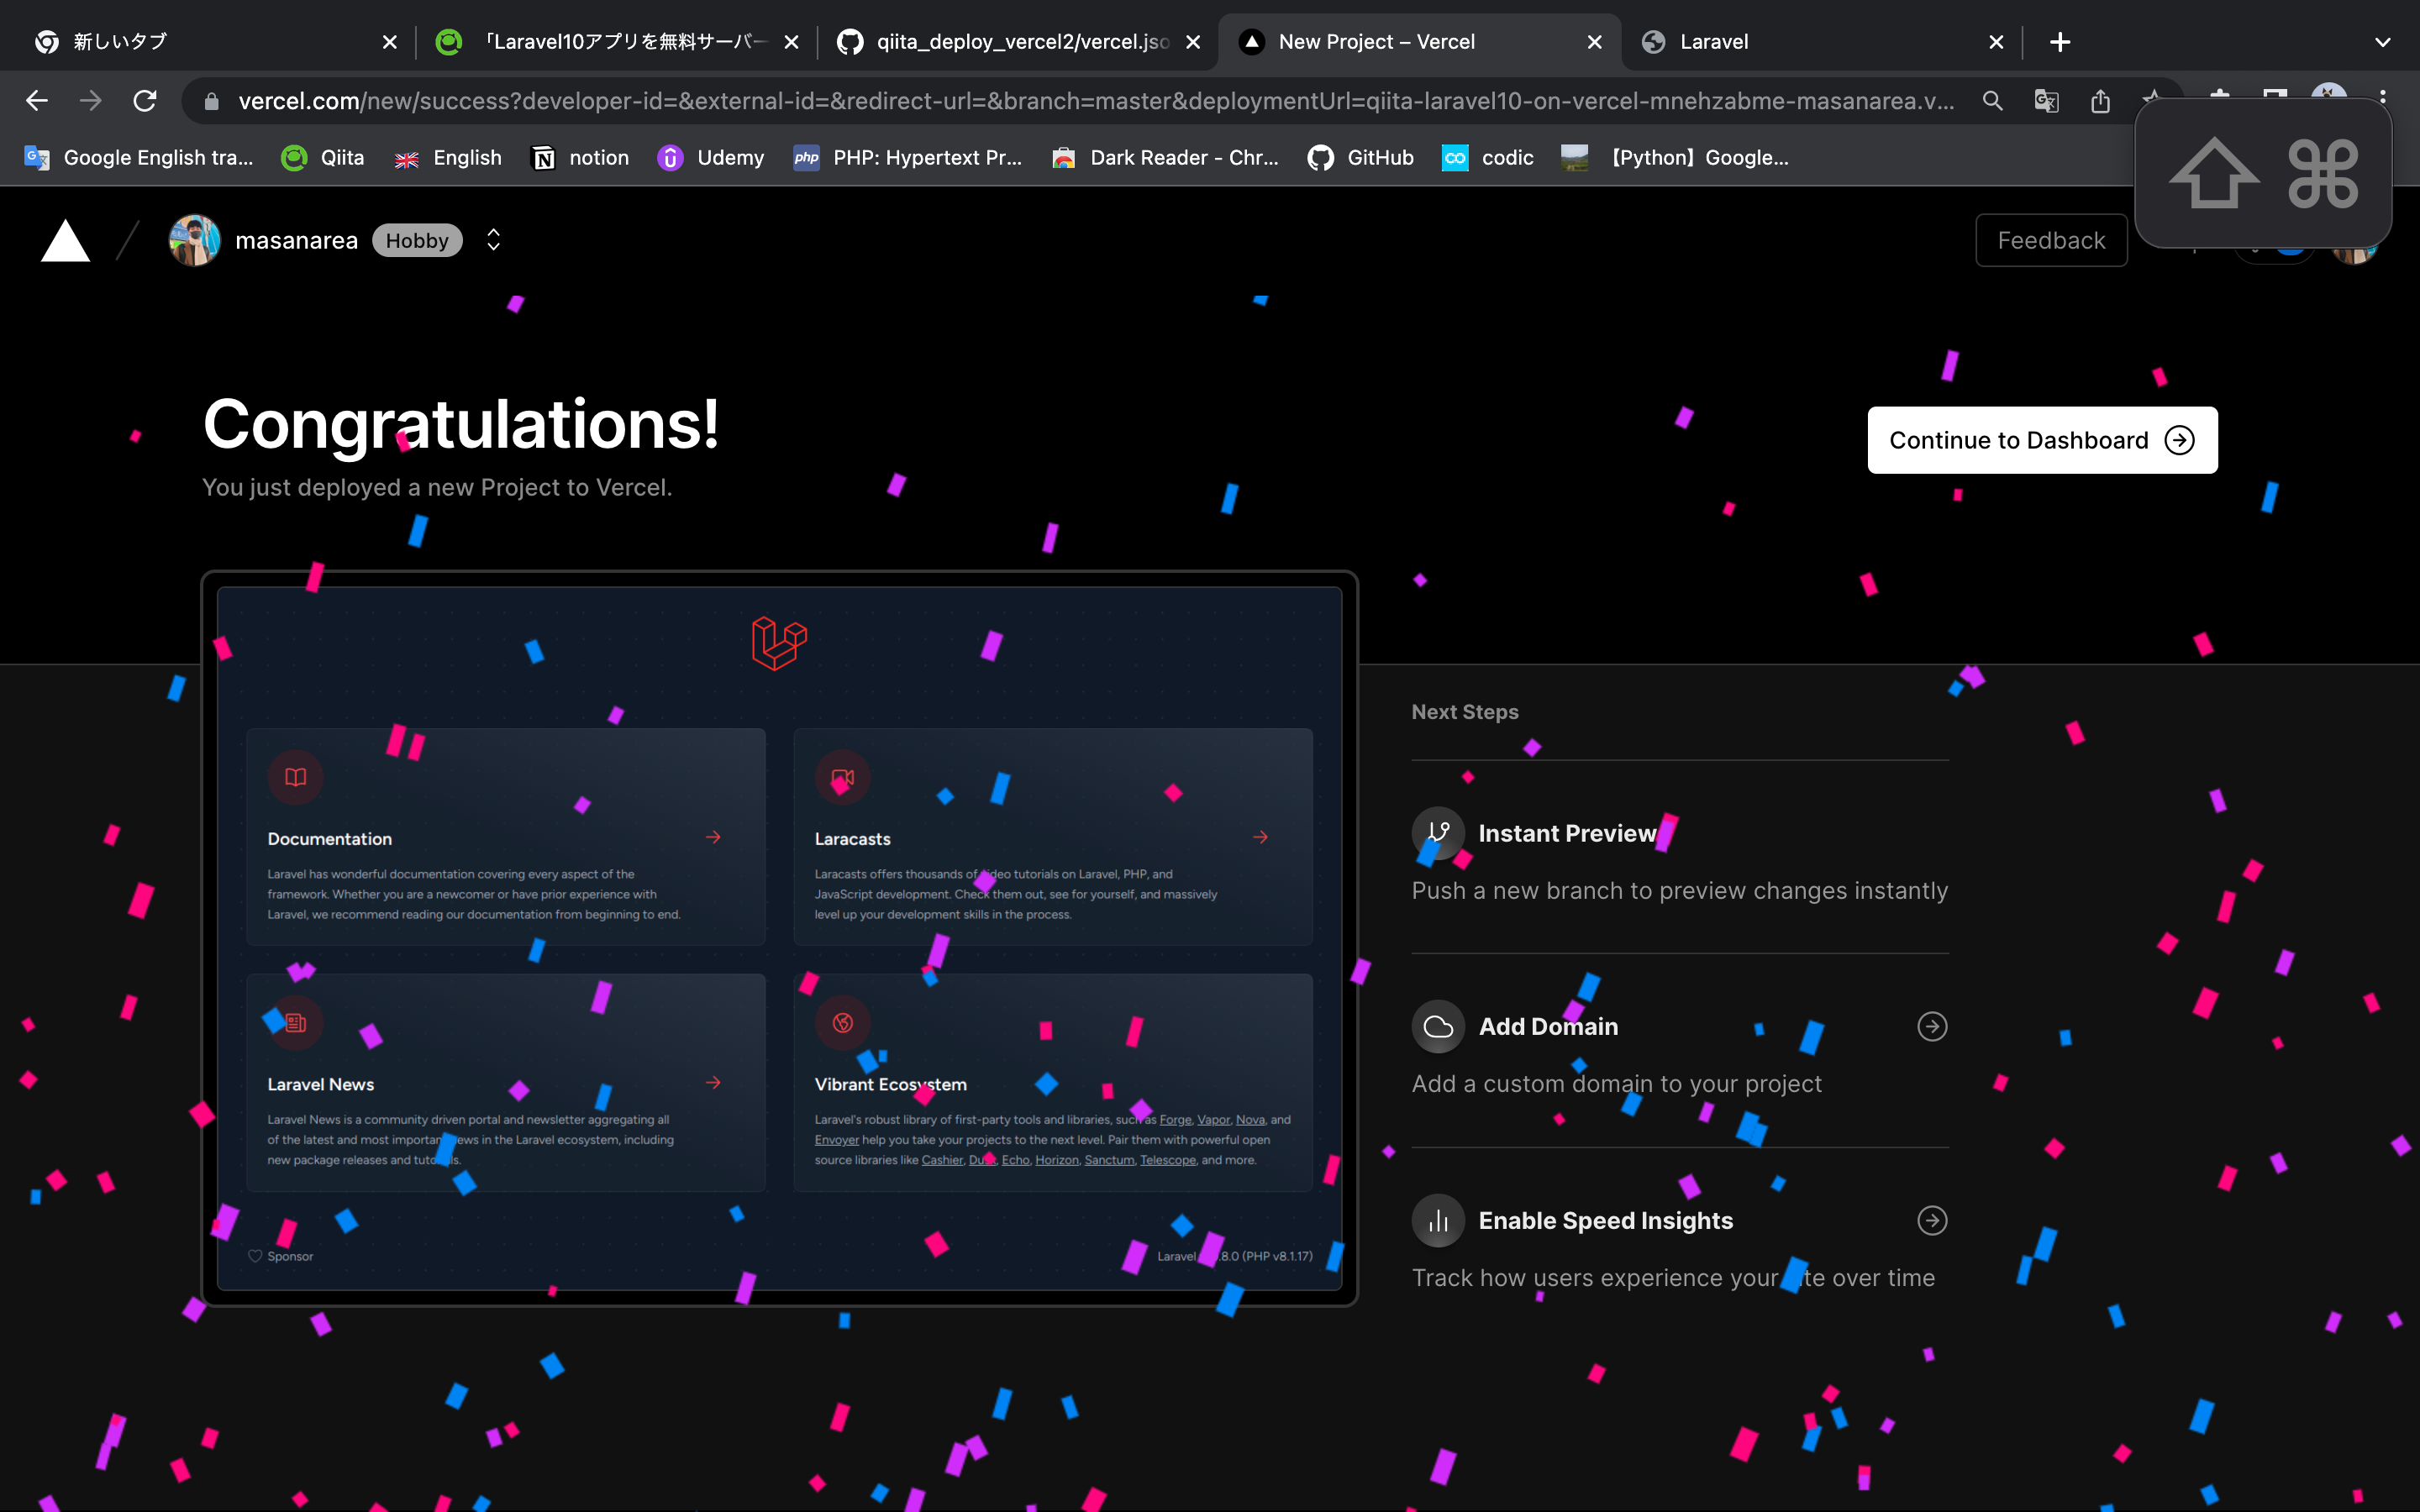Switch to the Laravel tab

pos(1820,42)
